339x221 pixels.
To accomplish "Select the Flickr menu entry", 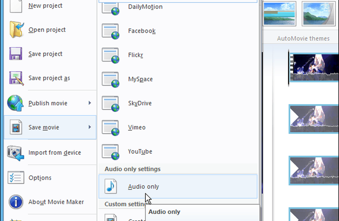I will 135,55.
